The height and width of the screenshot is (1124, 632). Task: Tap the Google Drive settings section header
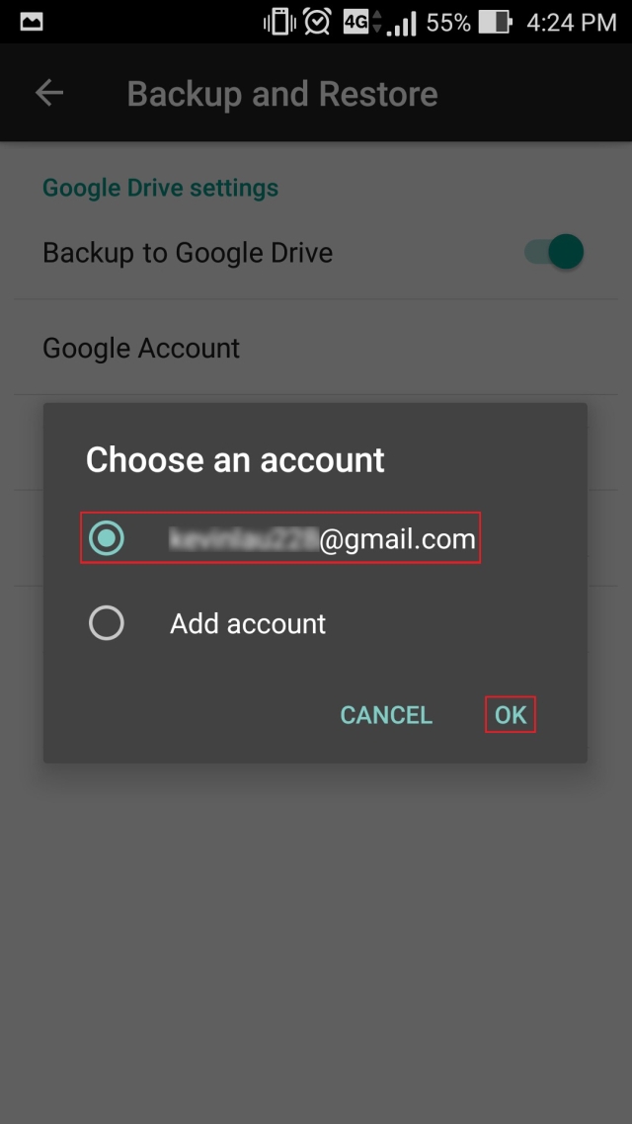tap(161, 188)
